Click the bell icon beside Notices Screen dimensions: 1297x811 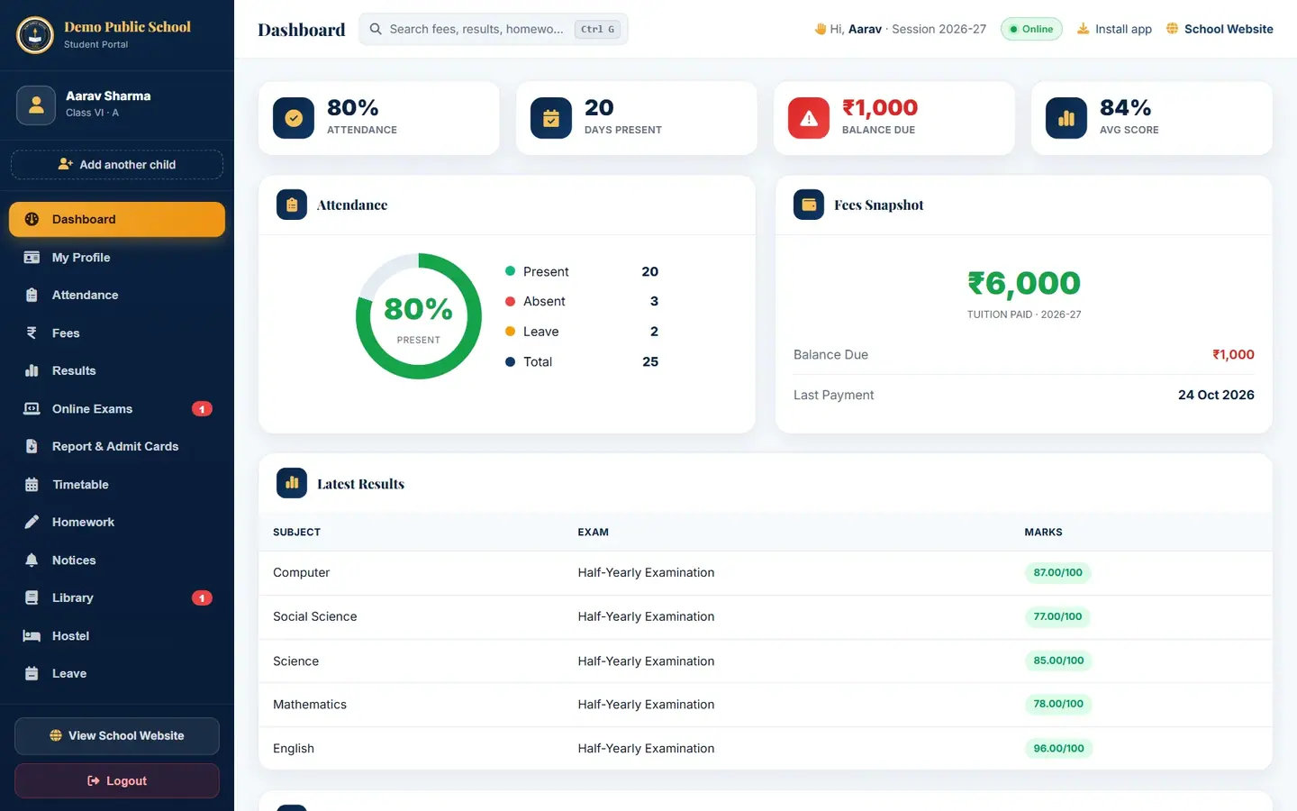32,560
